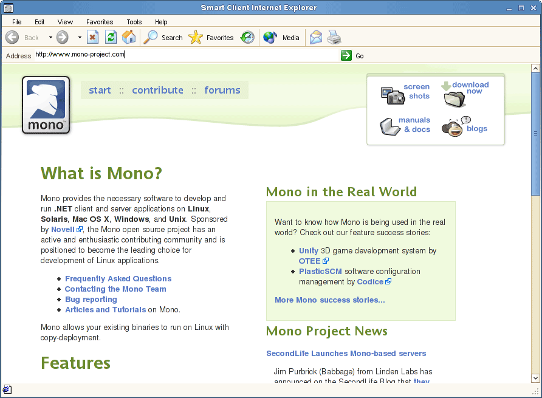Open the Forward history dropdown arrow

coord(80,37)
